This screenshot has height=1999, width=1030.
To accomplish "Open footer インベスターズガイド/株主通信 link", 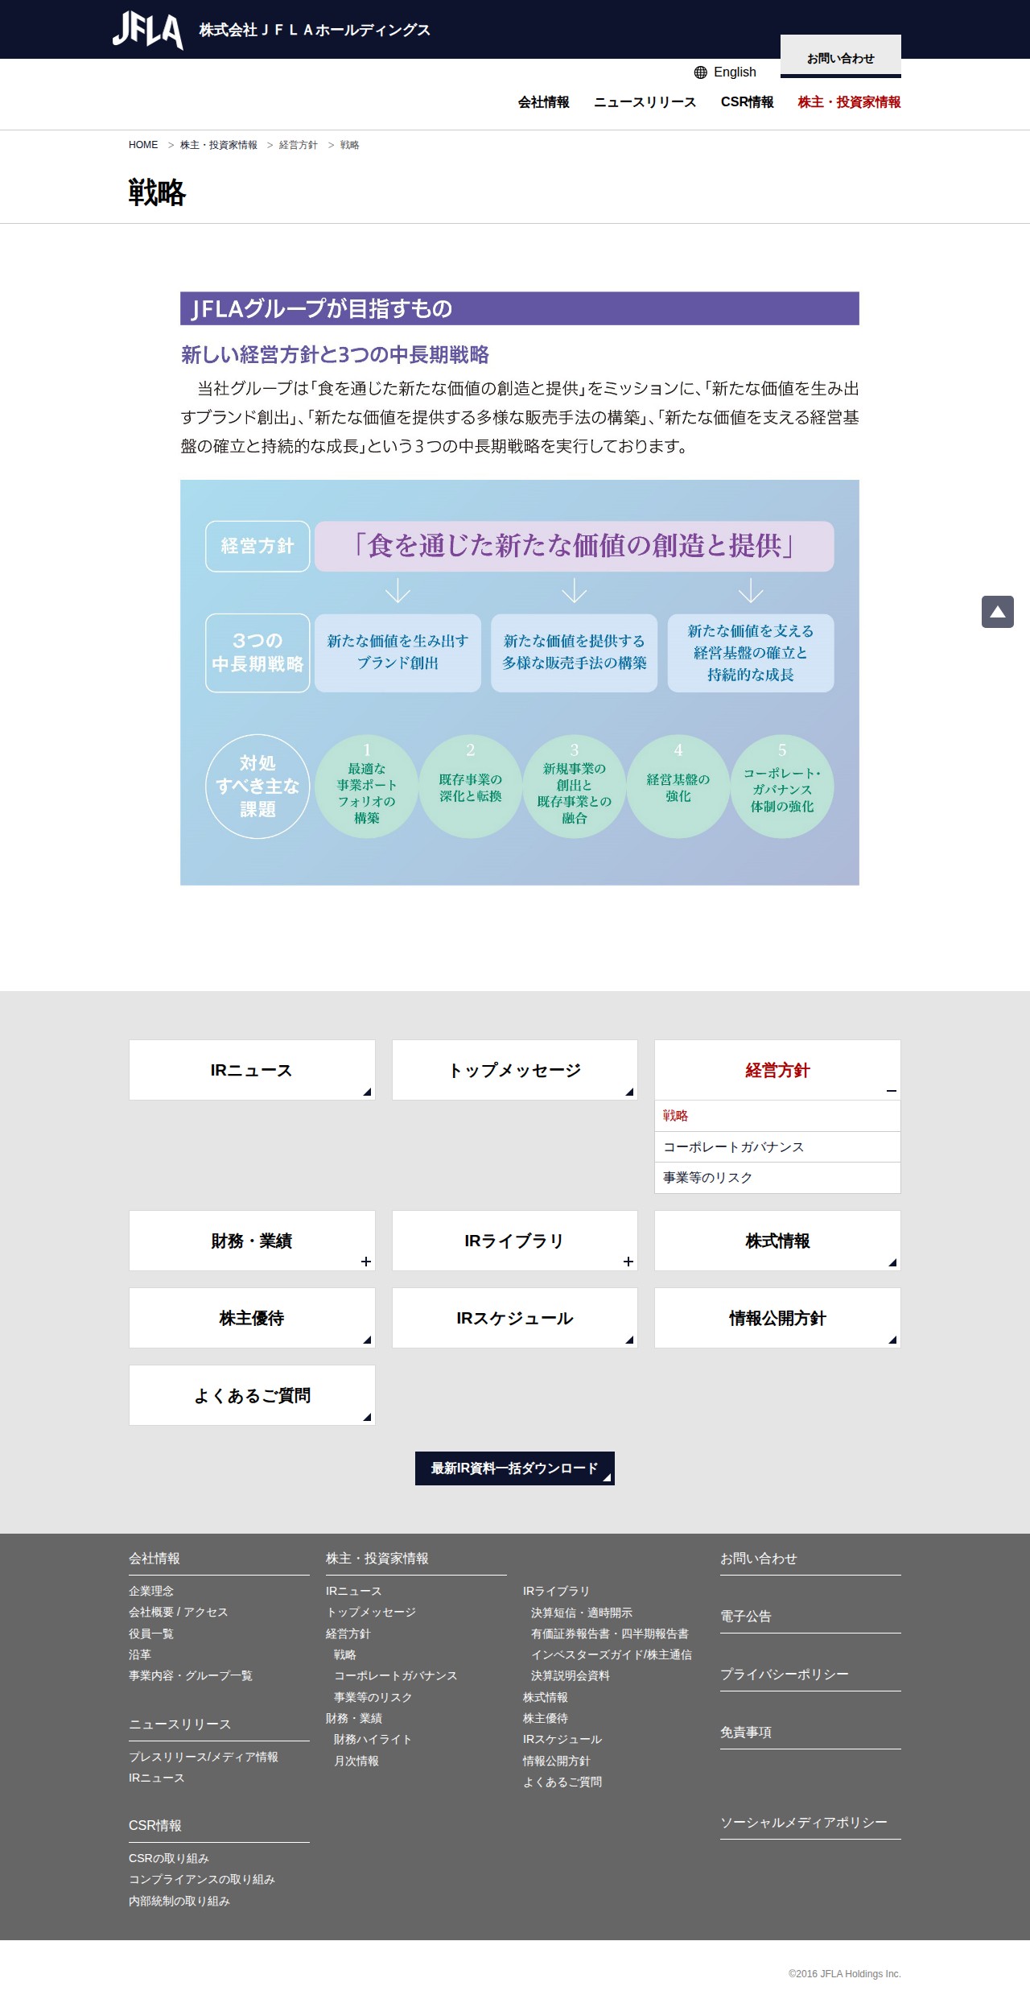I will 612,1654.
